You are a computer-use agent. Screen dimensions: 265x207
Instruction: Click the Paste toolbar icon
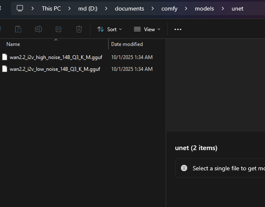tap(18, 29)
